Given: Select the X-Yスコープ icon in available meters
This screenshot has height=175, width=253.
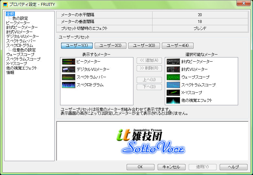Looking at the screenshot, I should pyautogui.click(x=173, y=93).
